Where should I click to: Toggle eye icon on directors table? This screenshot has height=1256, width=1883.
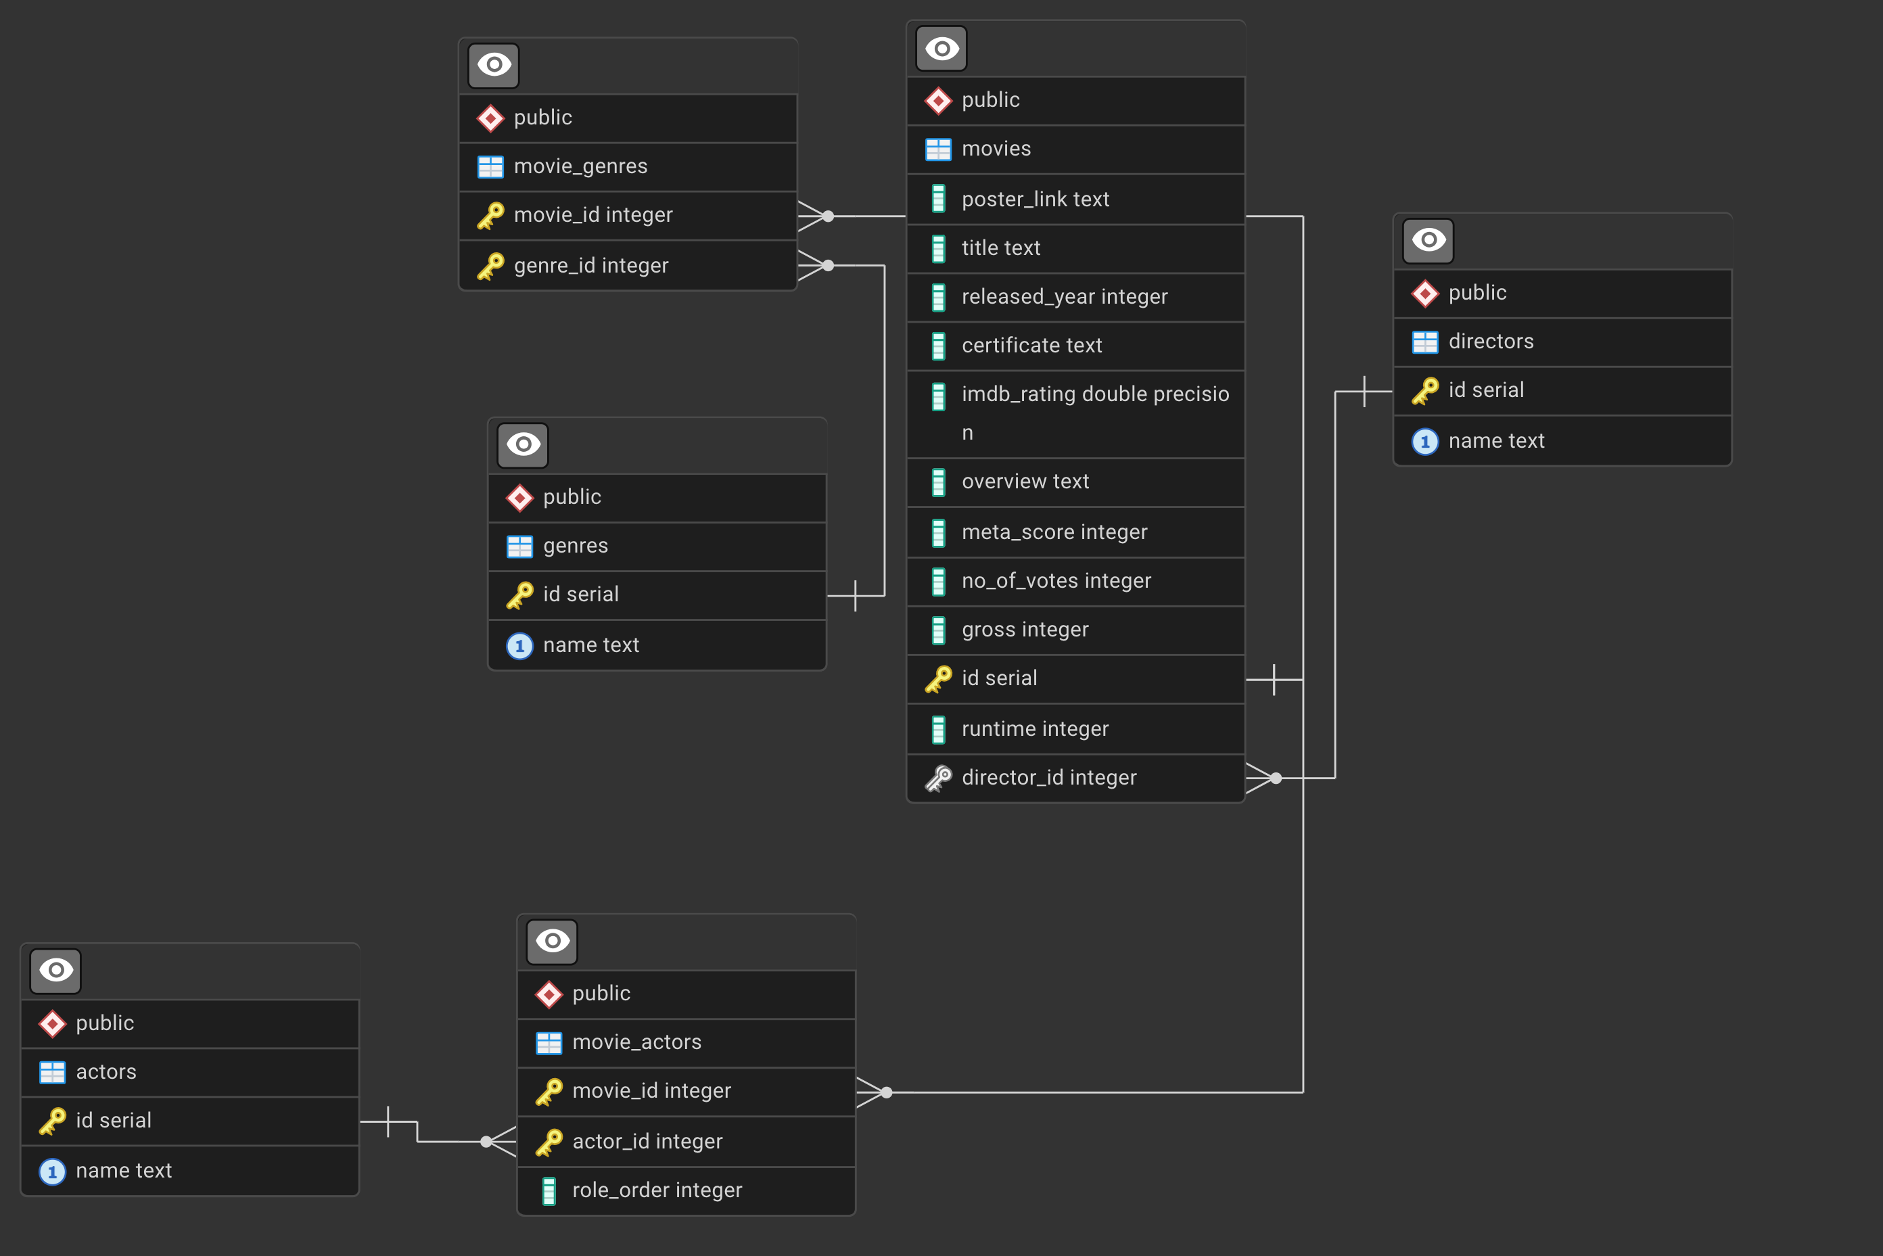pyautogui.click(x=1428, y=240)
